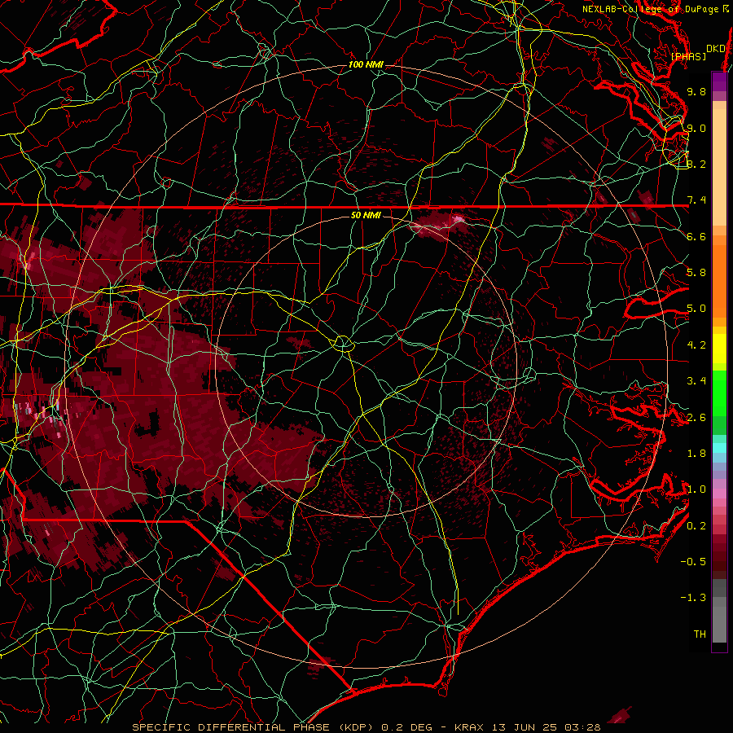Click the "TH" threshold label on scale

point(700,634)
